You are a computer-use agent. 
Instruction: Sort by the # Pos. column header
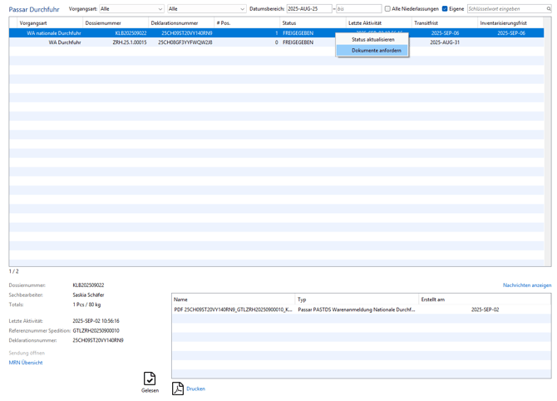(247, 22)
